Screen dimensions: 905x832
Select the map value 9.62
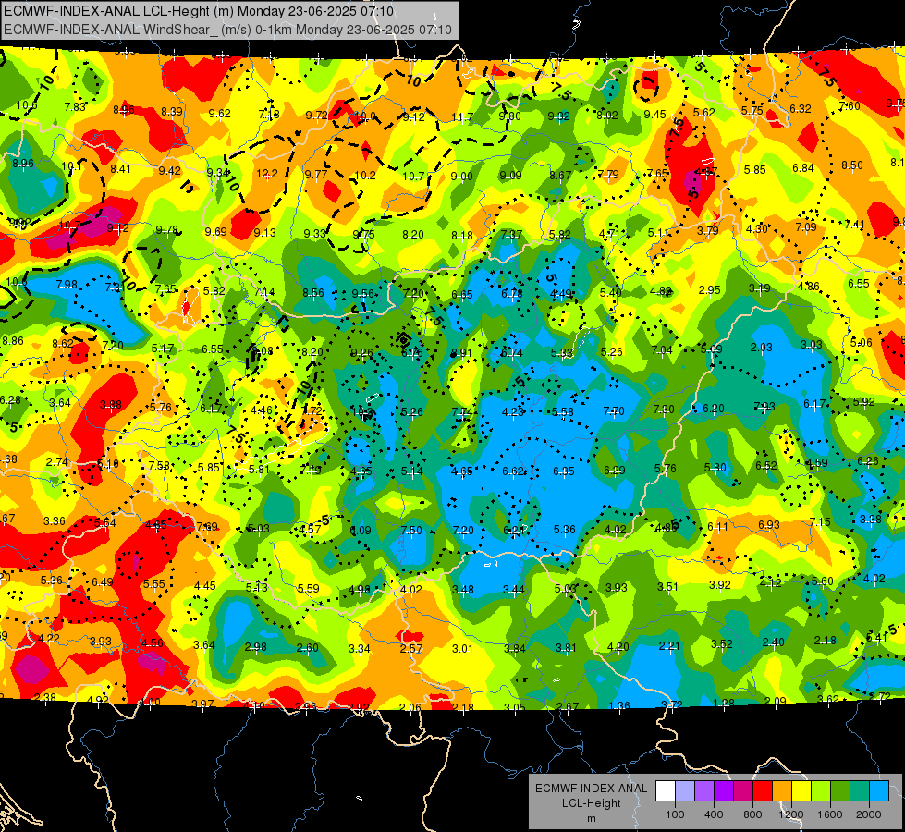(219, 113)
